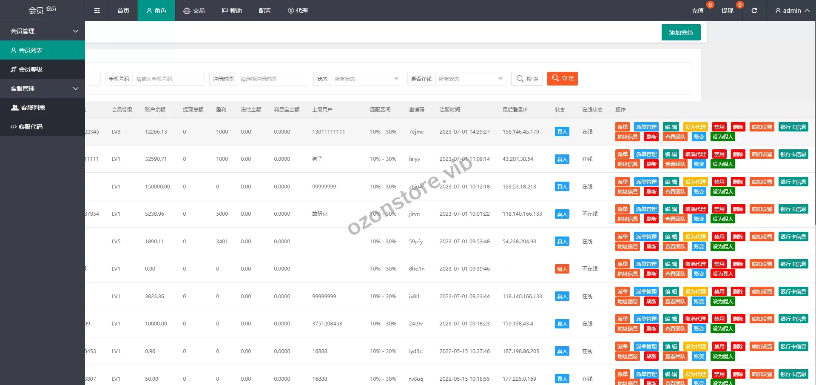Click the 添加会员 button
This screenshot has height=385, width=816.
click(x=681, y=32)
